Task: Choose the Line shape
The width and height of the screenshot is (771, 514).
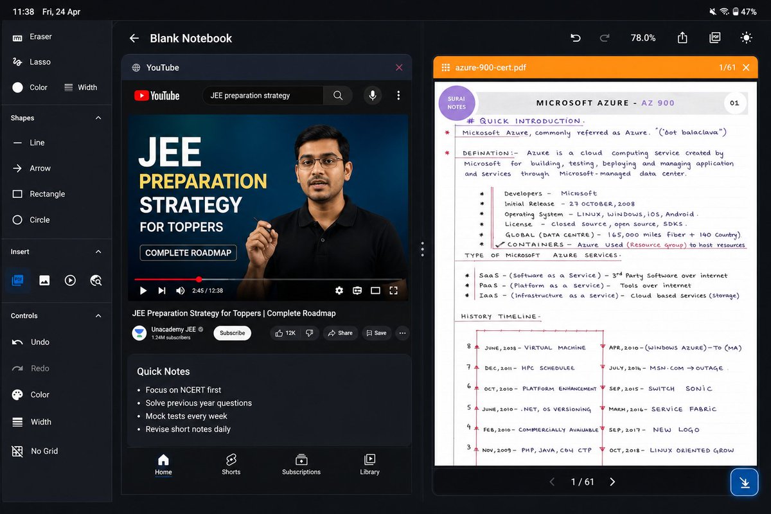Action: (x=29, y=143)
